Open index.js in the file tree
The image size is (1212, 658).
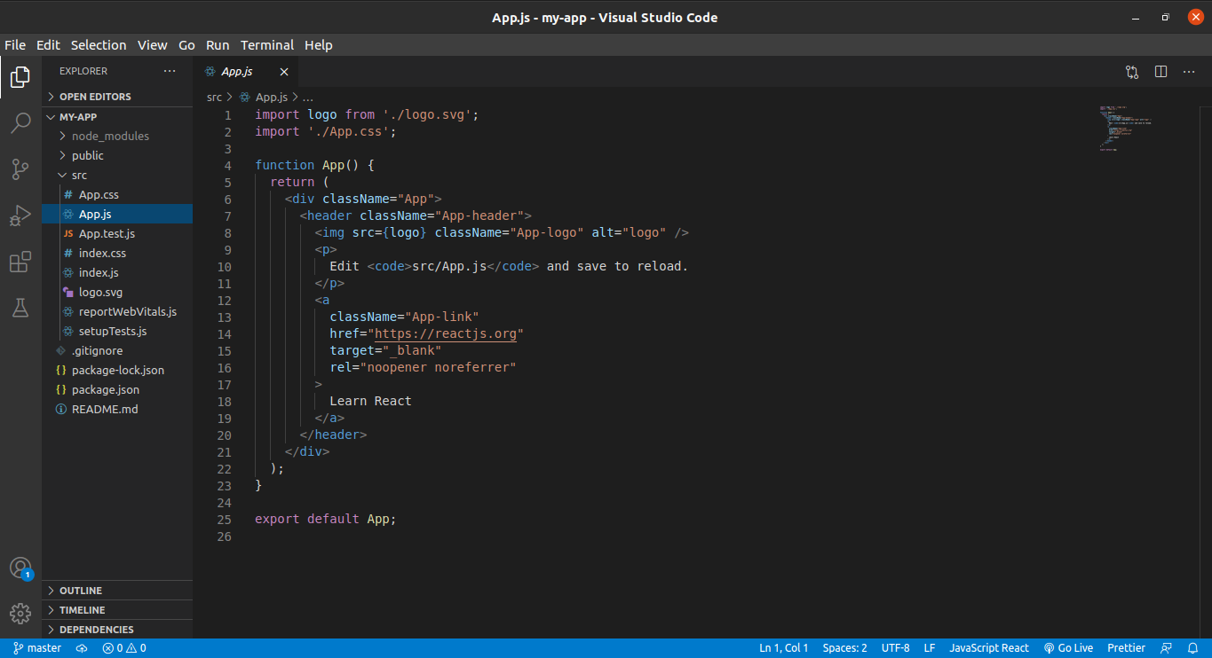[x=117, y=272]
